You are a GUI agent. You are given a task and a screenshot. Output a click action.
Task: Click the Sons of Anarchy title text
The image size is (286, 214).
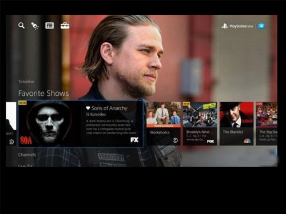point(109,108)
